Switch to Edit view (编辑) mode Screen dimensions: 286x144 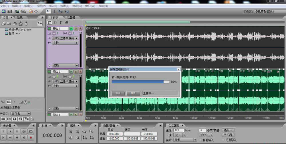[x=7, y=11]
